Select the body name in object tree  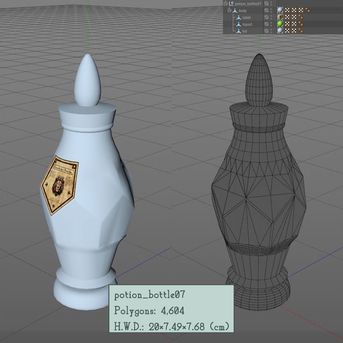[x=243, y=11]
